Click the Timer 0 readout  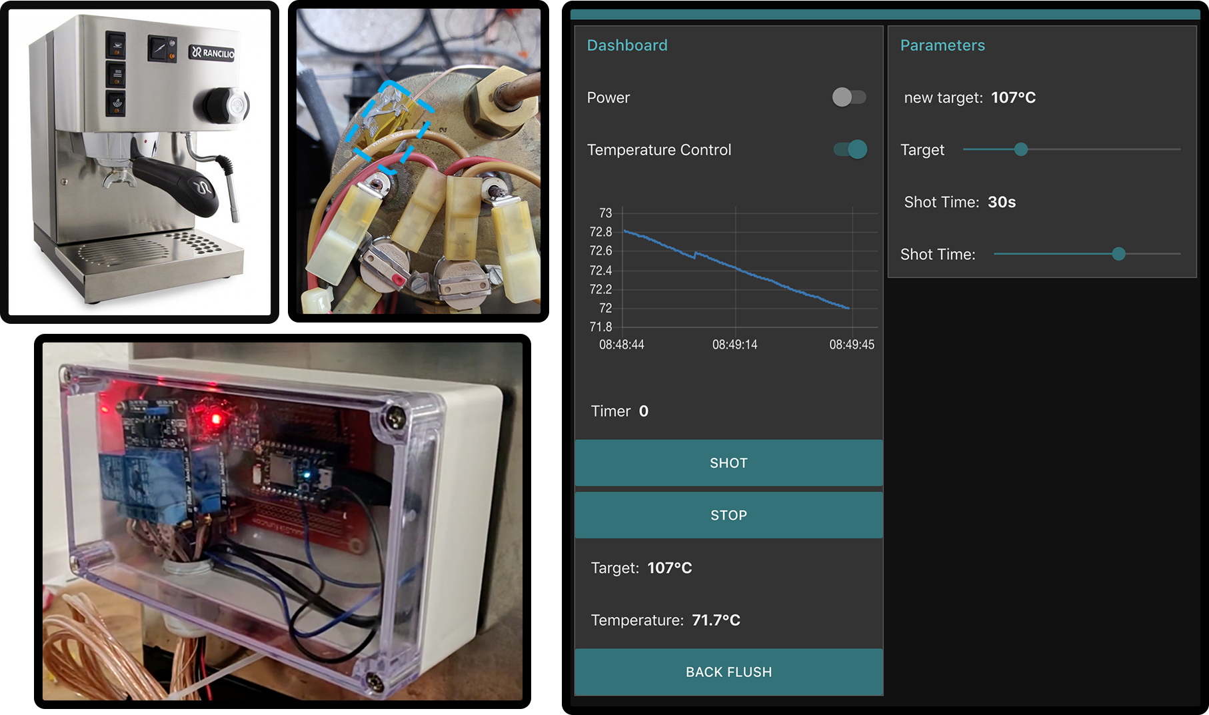coord(620,411)
